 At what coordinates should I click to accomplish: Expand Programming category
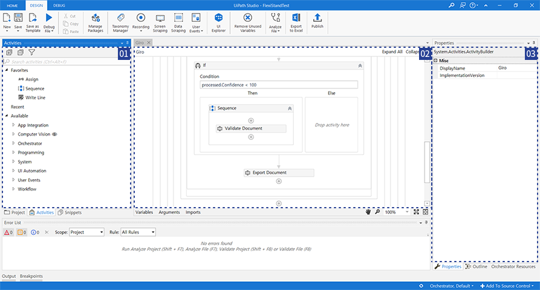[x=13, y=152]
